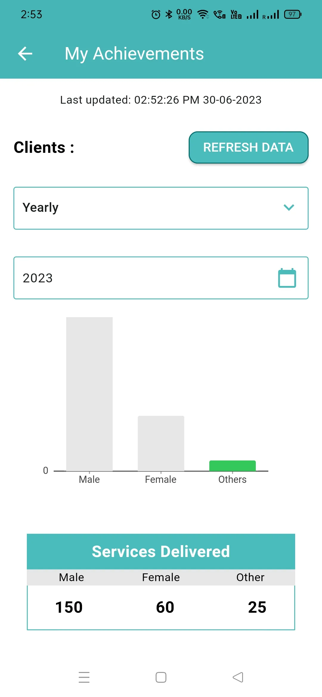Select the green Others bar
Screen dimensions: 322x697
tap(233, 466)
